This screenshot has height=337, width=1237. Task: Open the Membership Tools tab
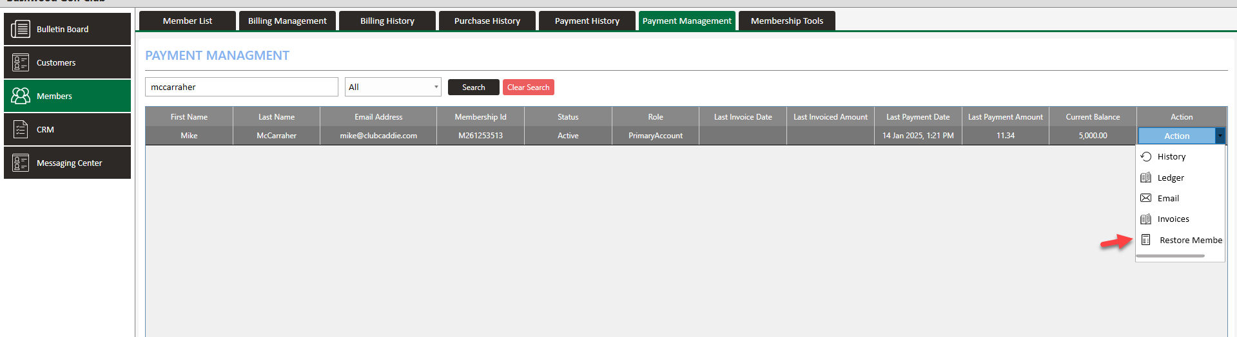[x=786, y=21]
